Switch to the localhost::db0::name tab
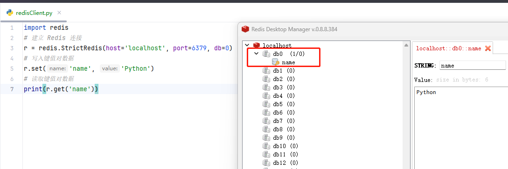The height and width of the screenshot is (169, 508). tap(448, 48)
